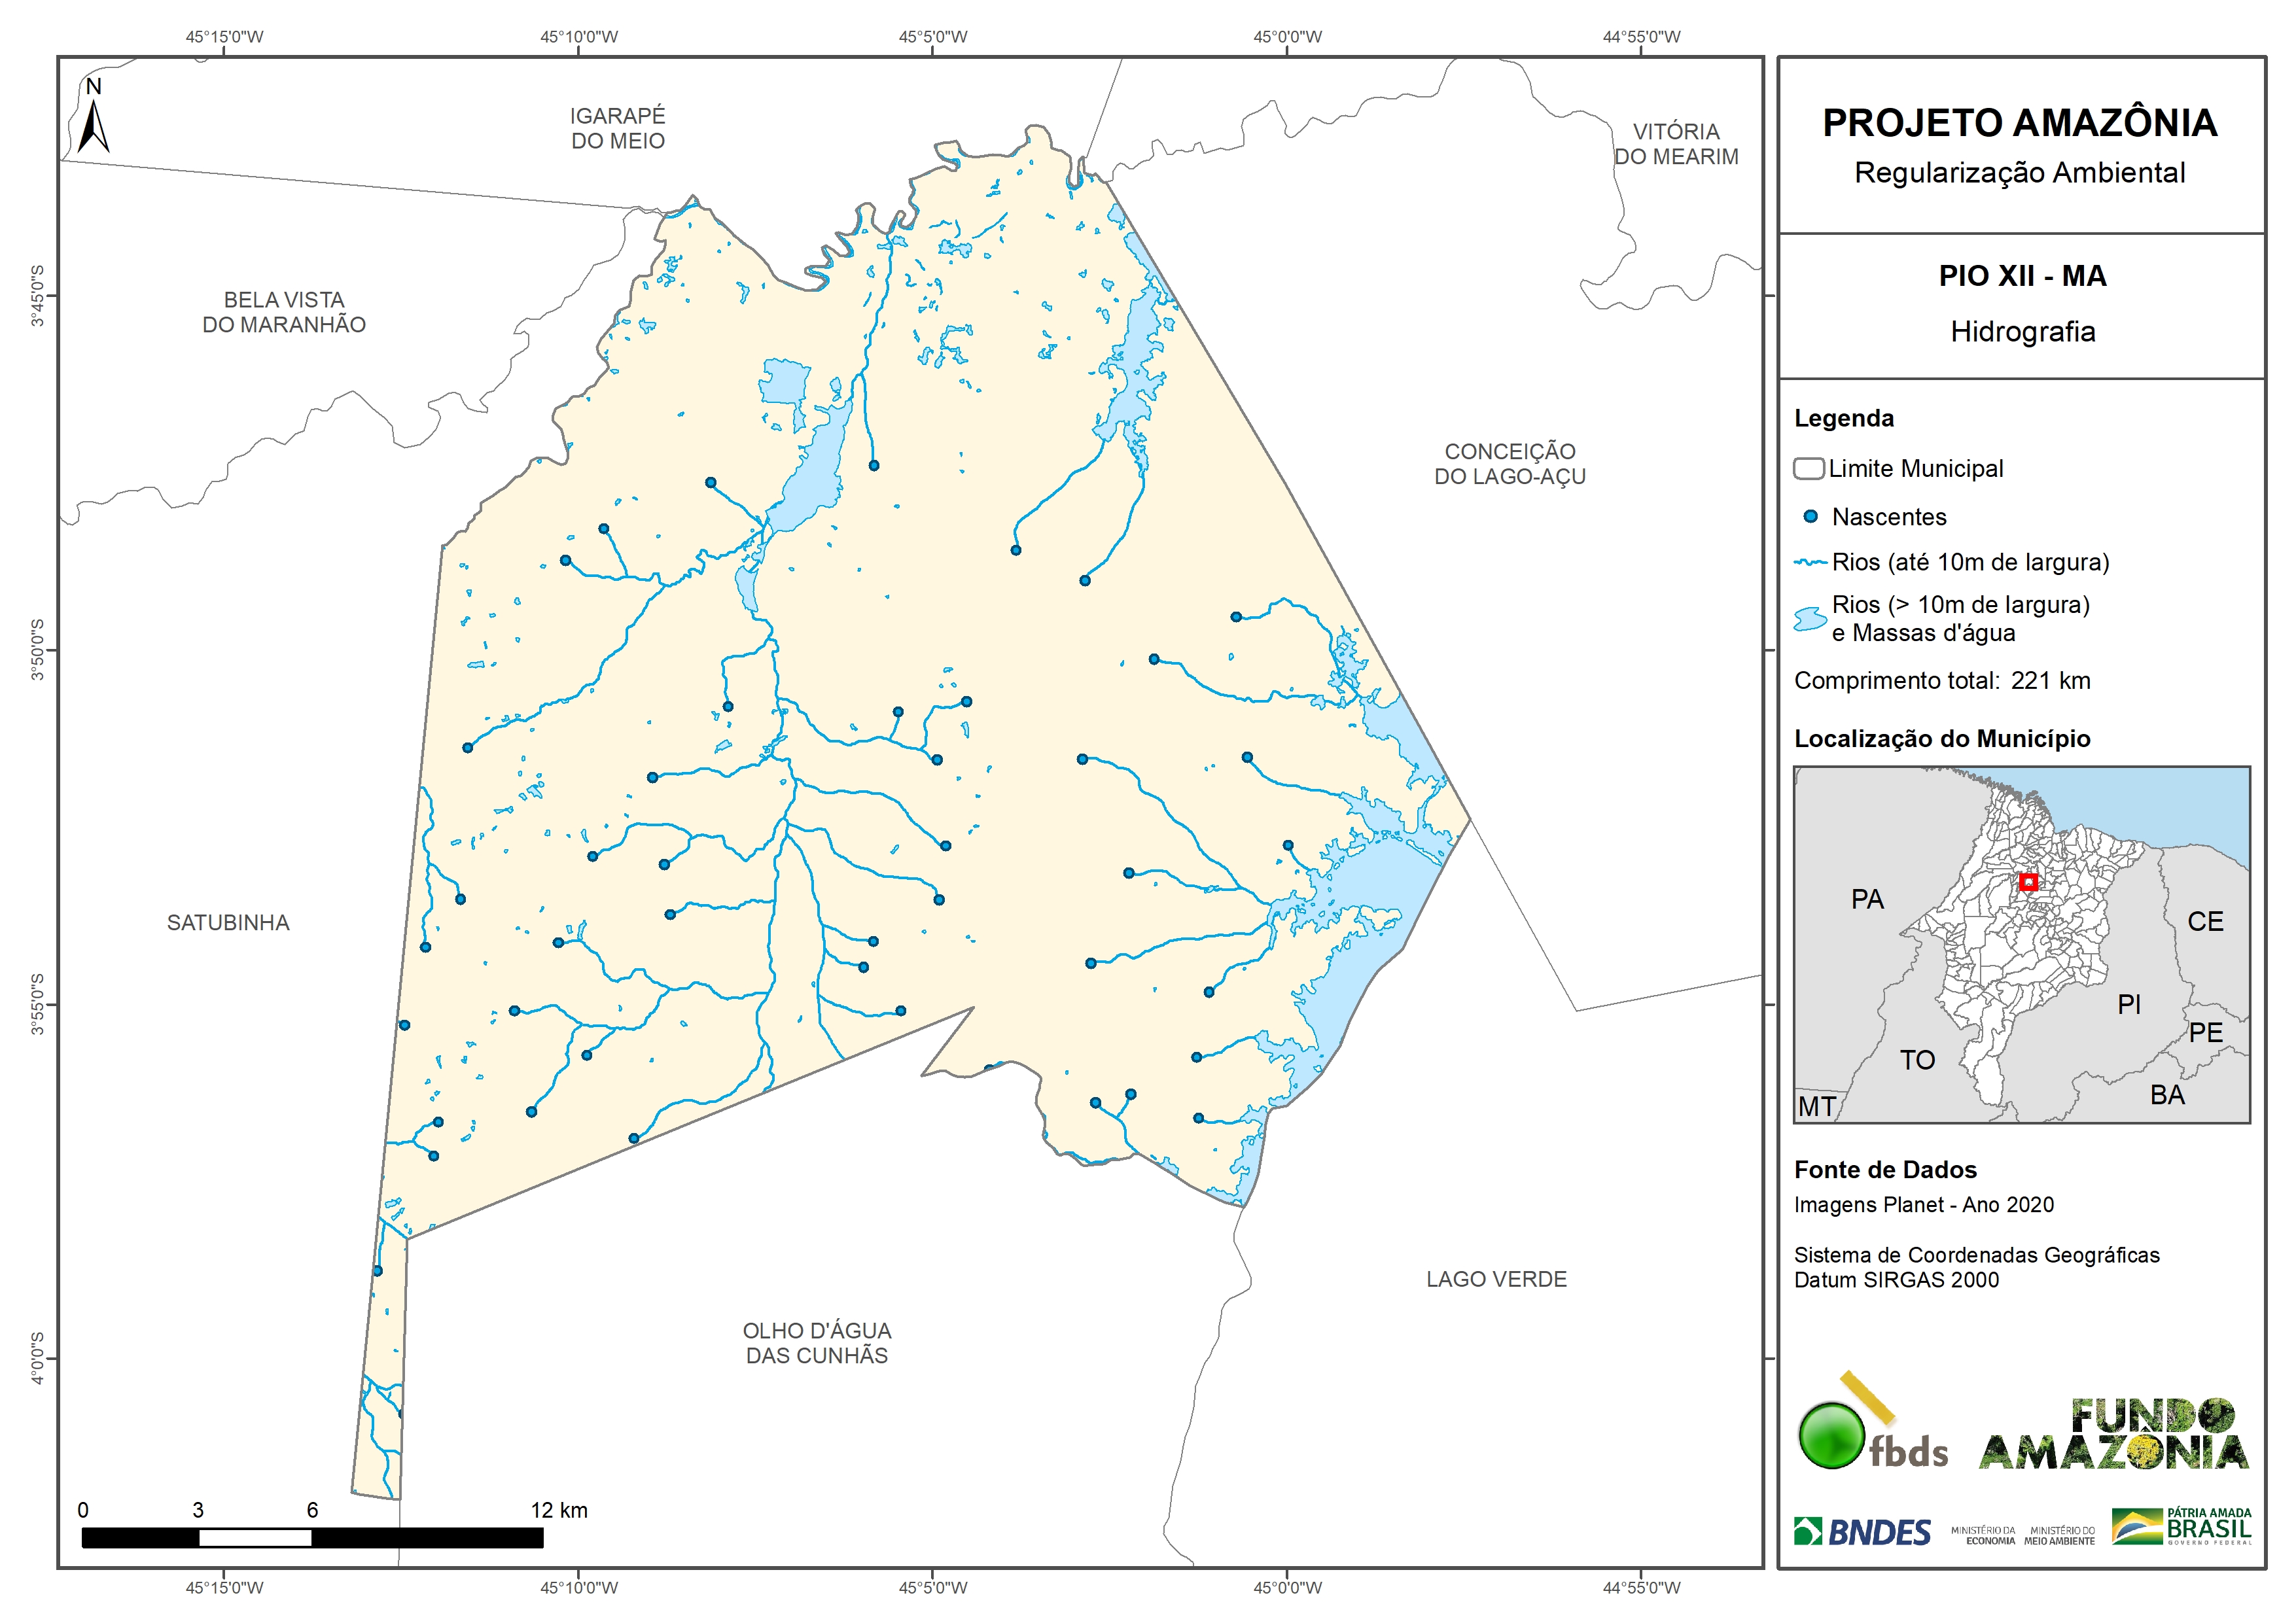This screenshot has height=1623, width=2296.
Task: Click the red municipality marker on inset map
Action: pos(2028,882)
